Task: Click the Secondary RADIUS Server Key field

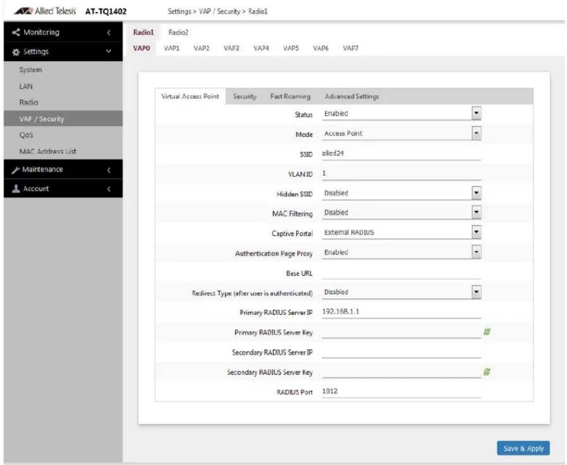Action: coord(401,372)
